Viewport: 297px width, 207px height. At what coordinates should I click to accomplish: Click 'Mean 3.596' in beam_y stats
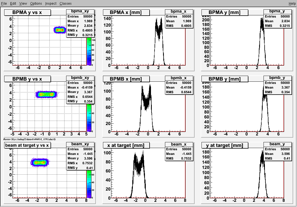[x=277, y=154]
